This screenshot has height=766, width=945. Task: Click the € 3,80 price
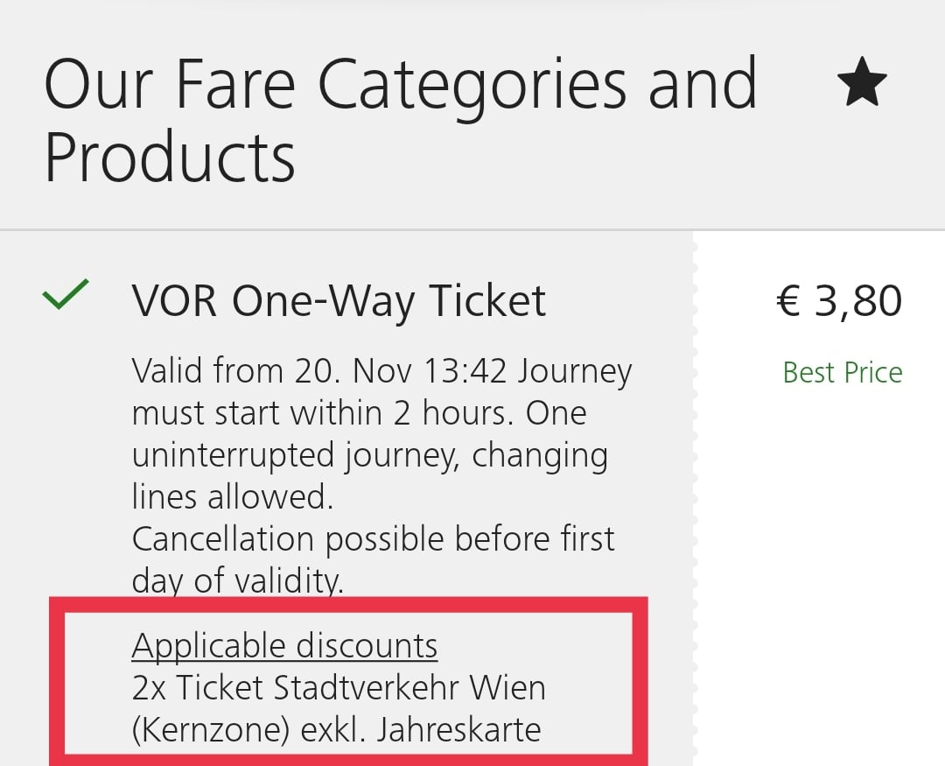pyautogui.click(x=838, y=301)
